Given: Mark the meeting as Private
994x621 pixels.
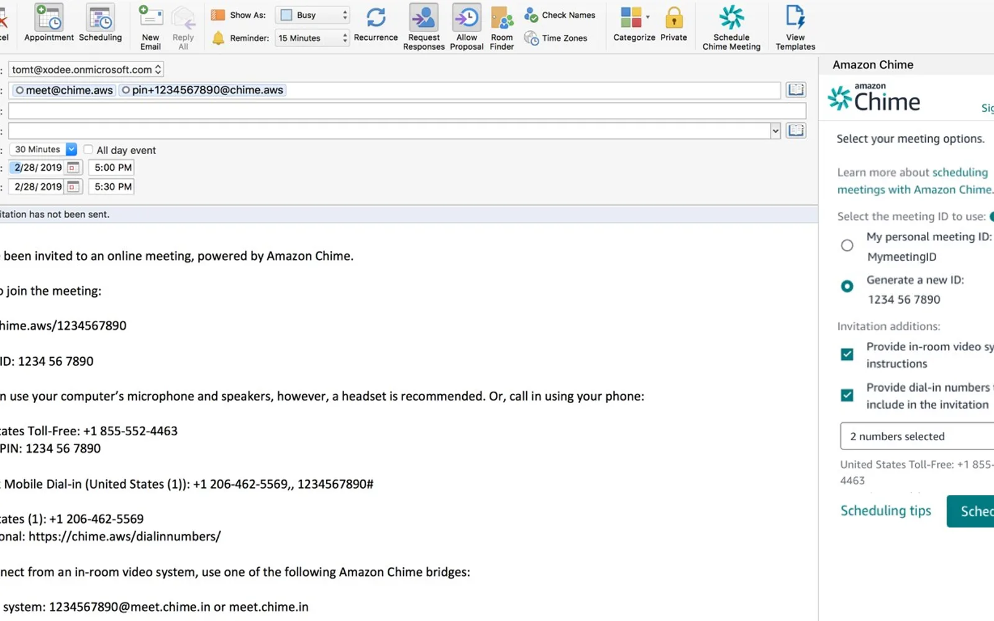Looking at the screenshot, I should [674, 23].
